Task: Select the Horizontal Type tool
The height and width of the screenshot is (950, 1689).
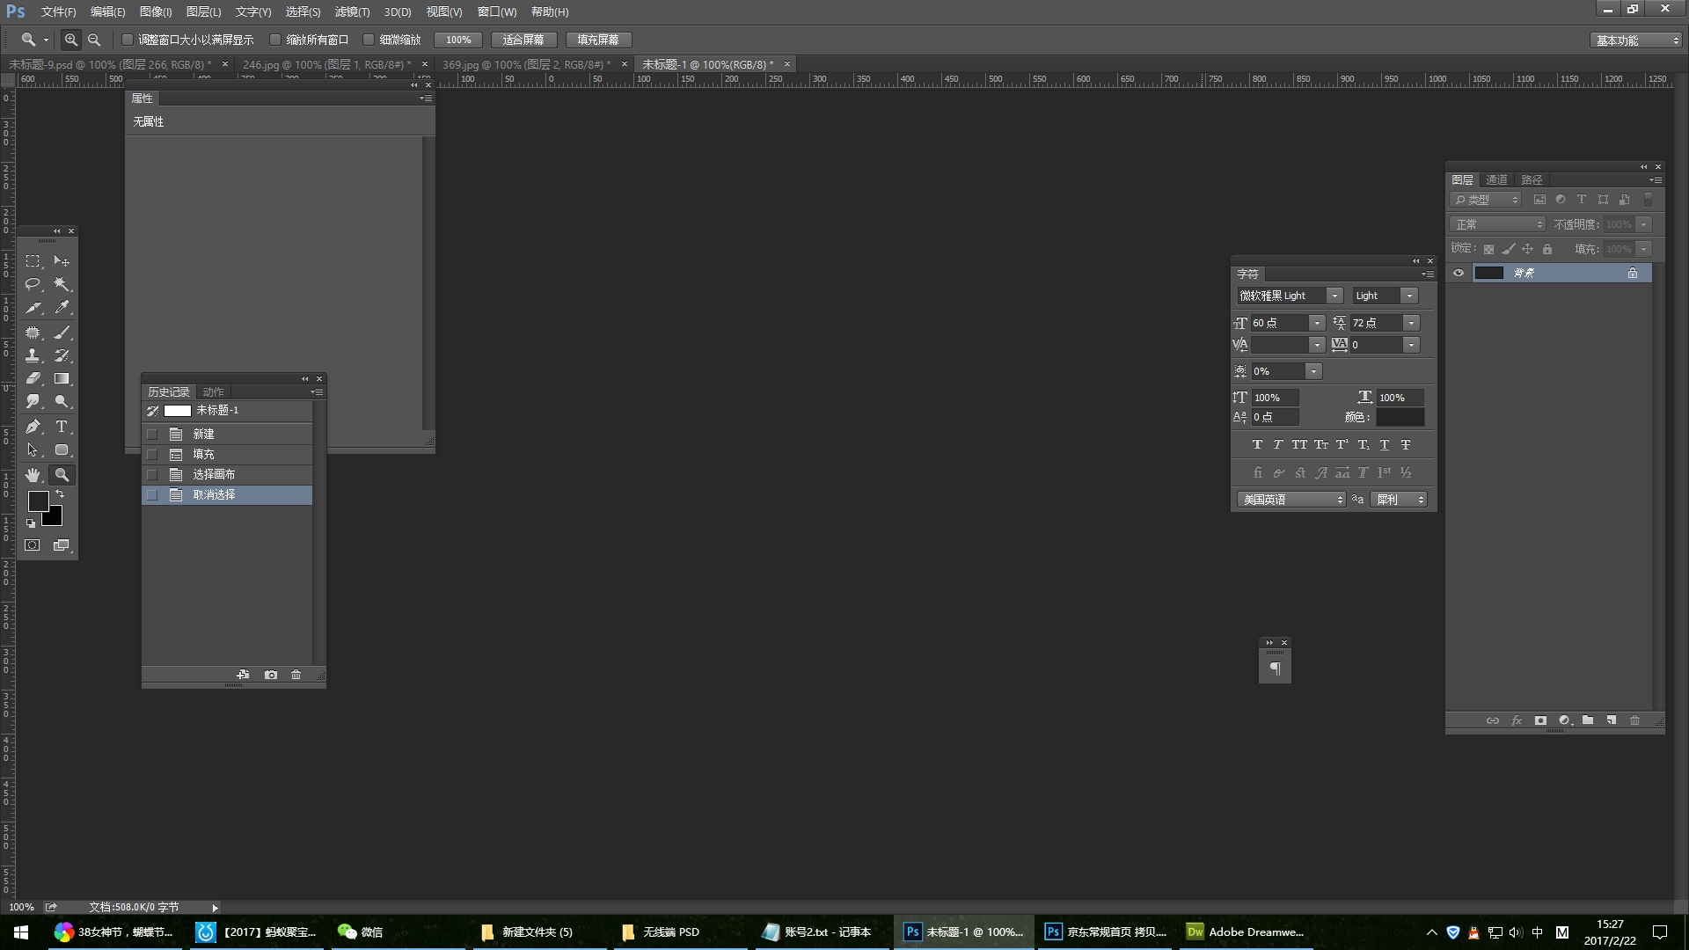Action: (62, 427)
